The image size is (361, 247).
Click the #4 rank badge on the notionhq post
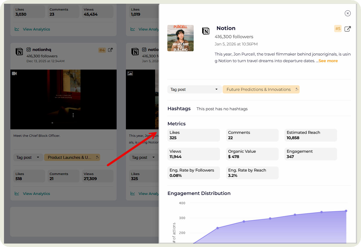point(102,50)
